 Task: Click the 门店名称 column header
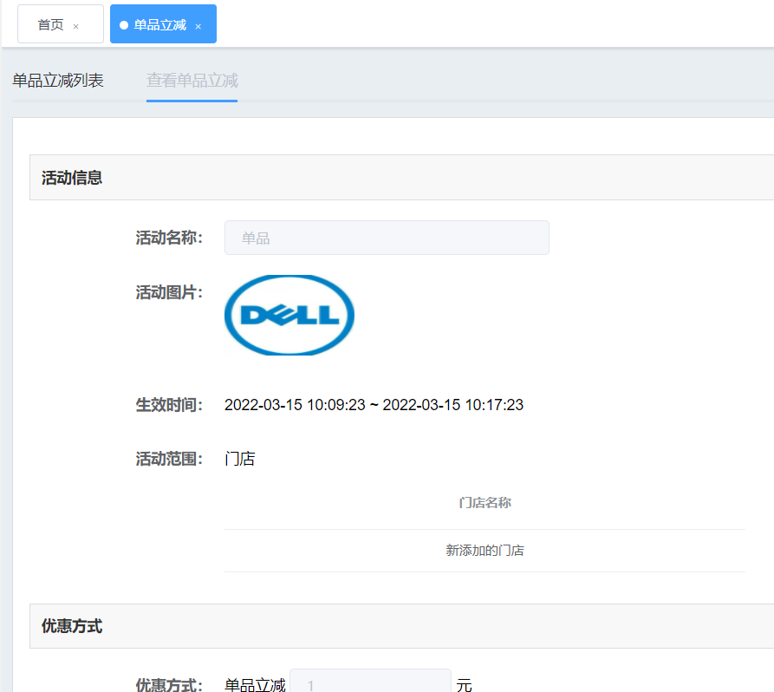pyautogui.click(x=485, y=503)
